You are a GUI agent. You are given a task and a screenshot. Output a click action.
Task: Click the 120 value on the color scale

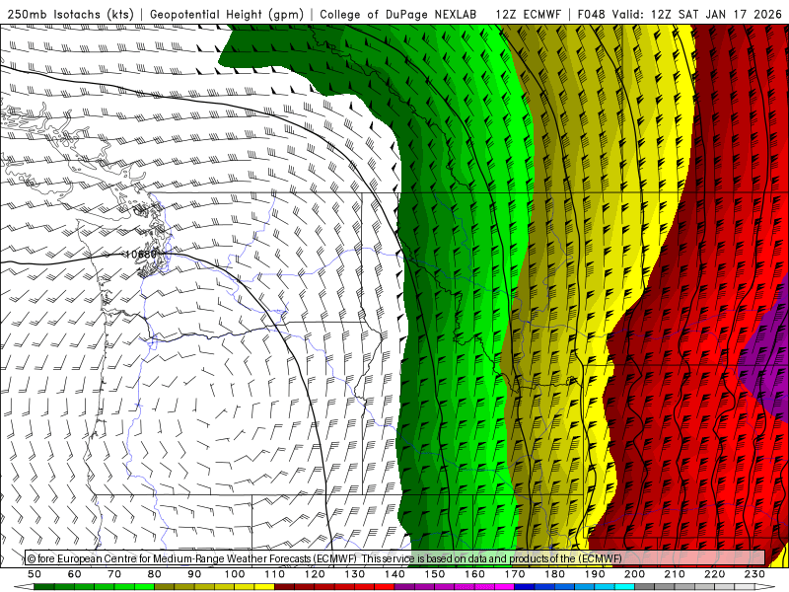(315, 574)
